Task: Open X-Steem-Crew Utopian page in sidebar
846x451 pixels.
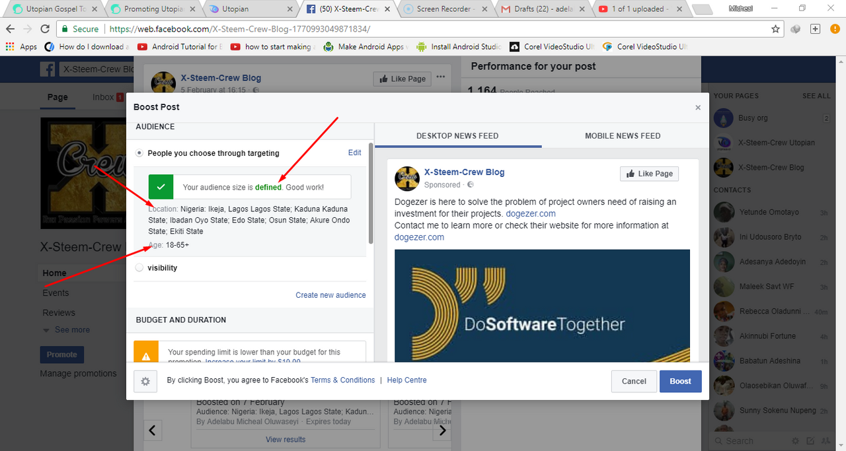Action: (x=772, y=143)
